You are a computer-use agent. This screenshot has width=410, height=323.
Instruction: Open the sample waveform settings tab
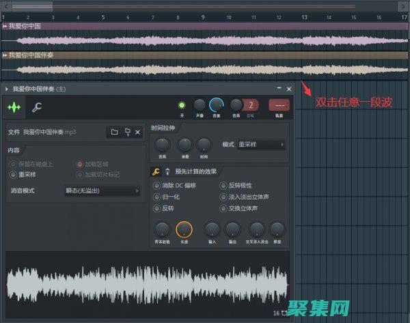[x=14, y=107]
